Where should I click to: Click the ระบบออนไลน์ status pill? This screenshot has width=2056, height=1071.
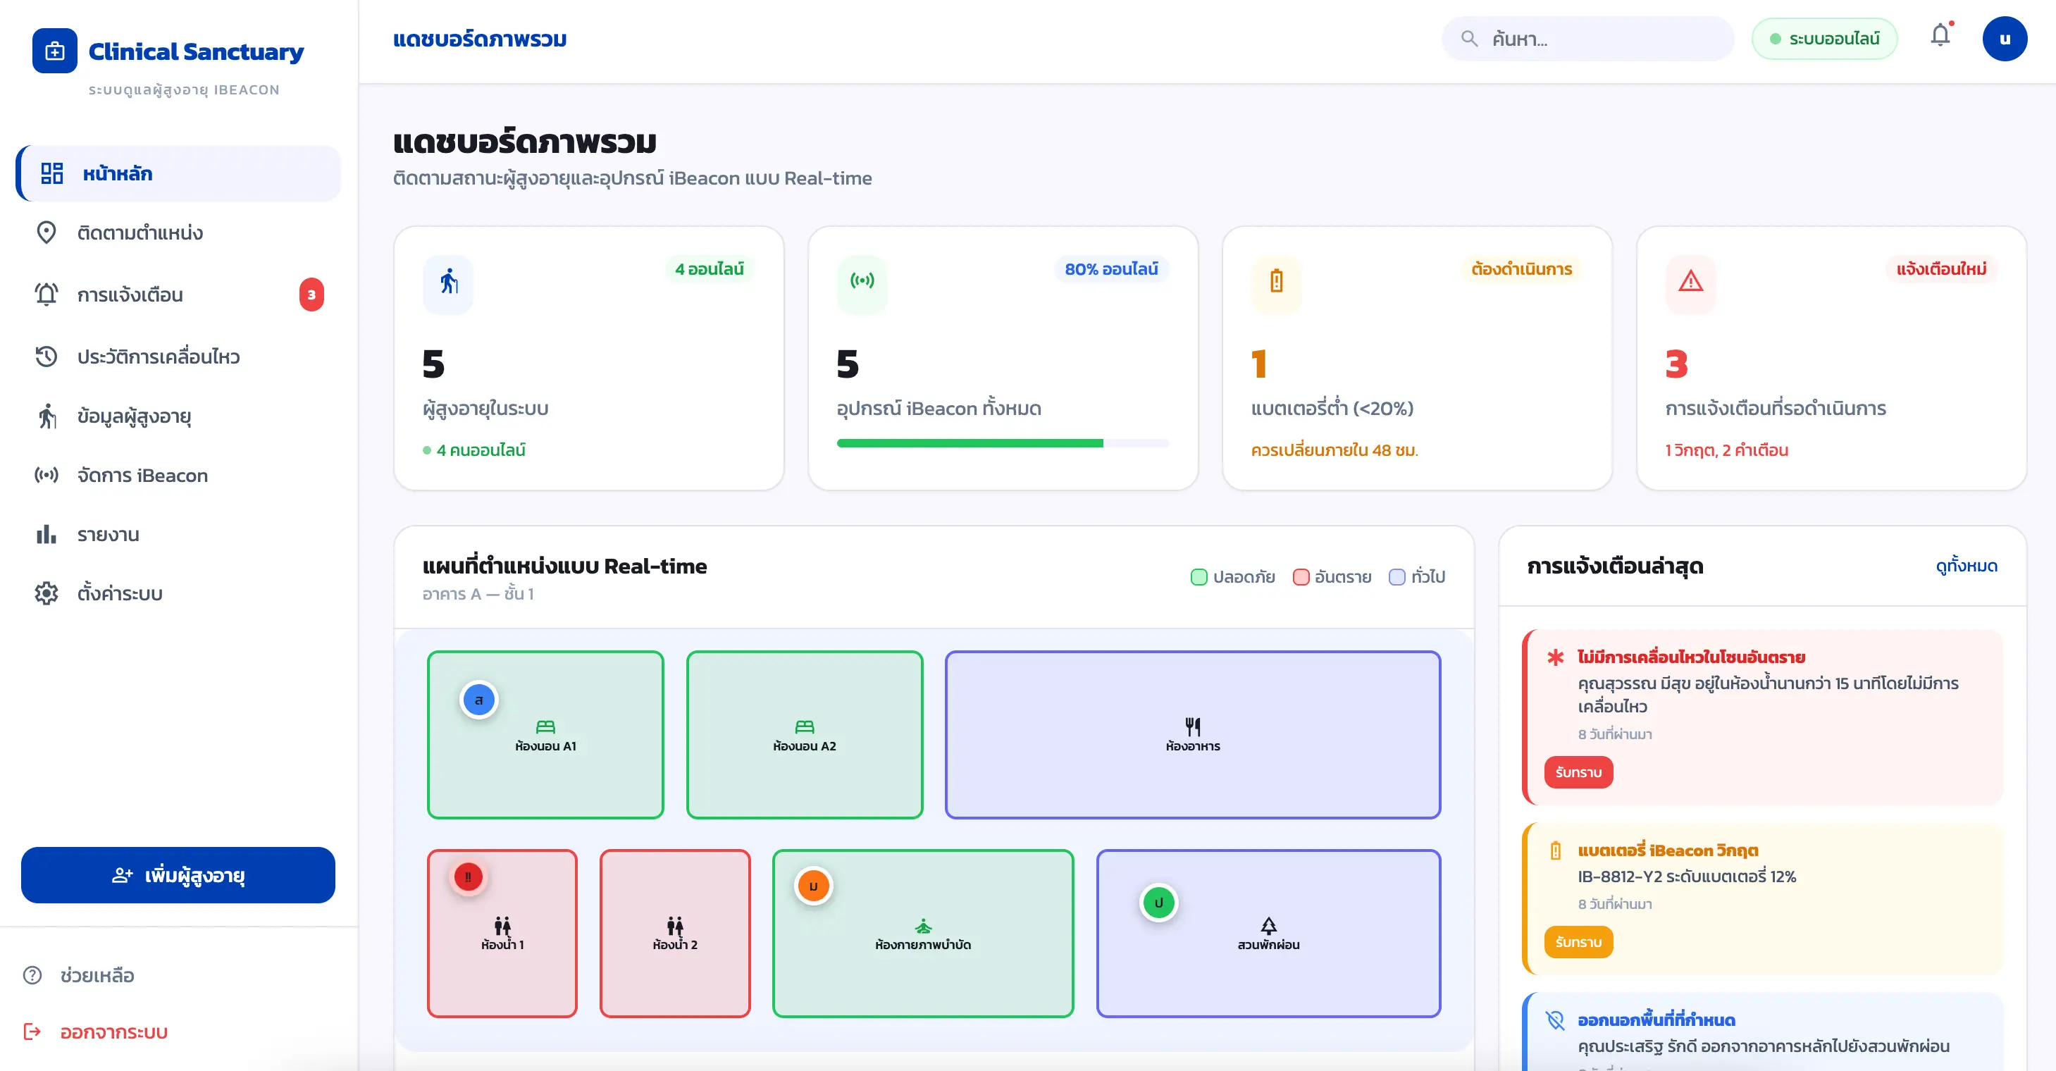pos(1824,38)
